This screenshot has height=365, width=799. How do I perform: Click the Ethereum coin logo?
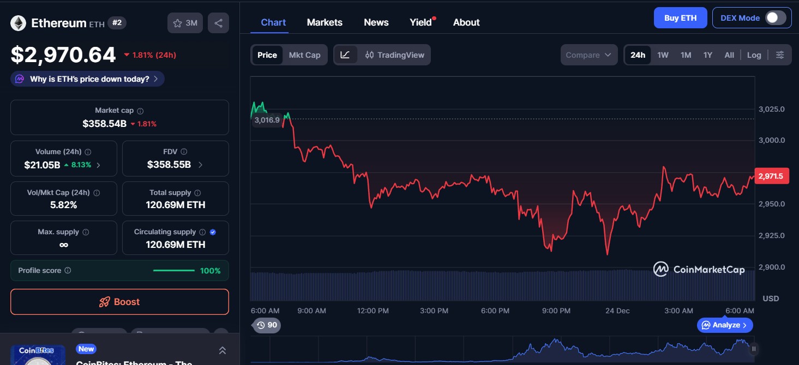(x=19, y=22)
